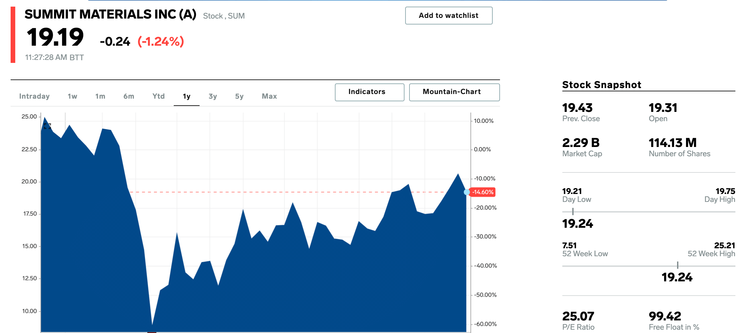Image resolution: width=748 pixels, height=333 pixels.
Task: Click the 25.21 52 Week High value
Action: (725, 246)
